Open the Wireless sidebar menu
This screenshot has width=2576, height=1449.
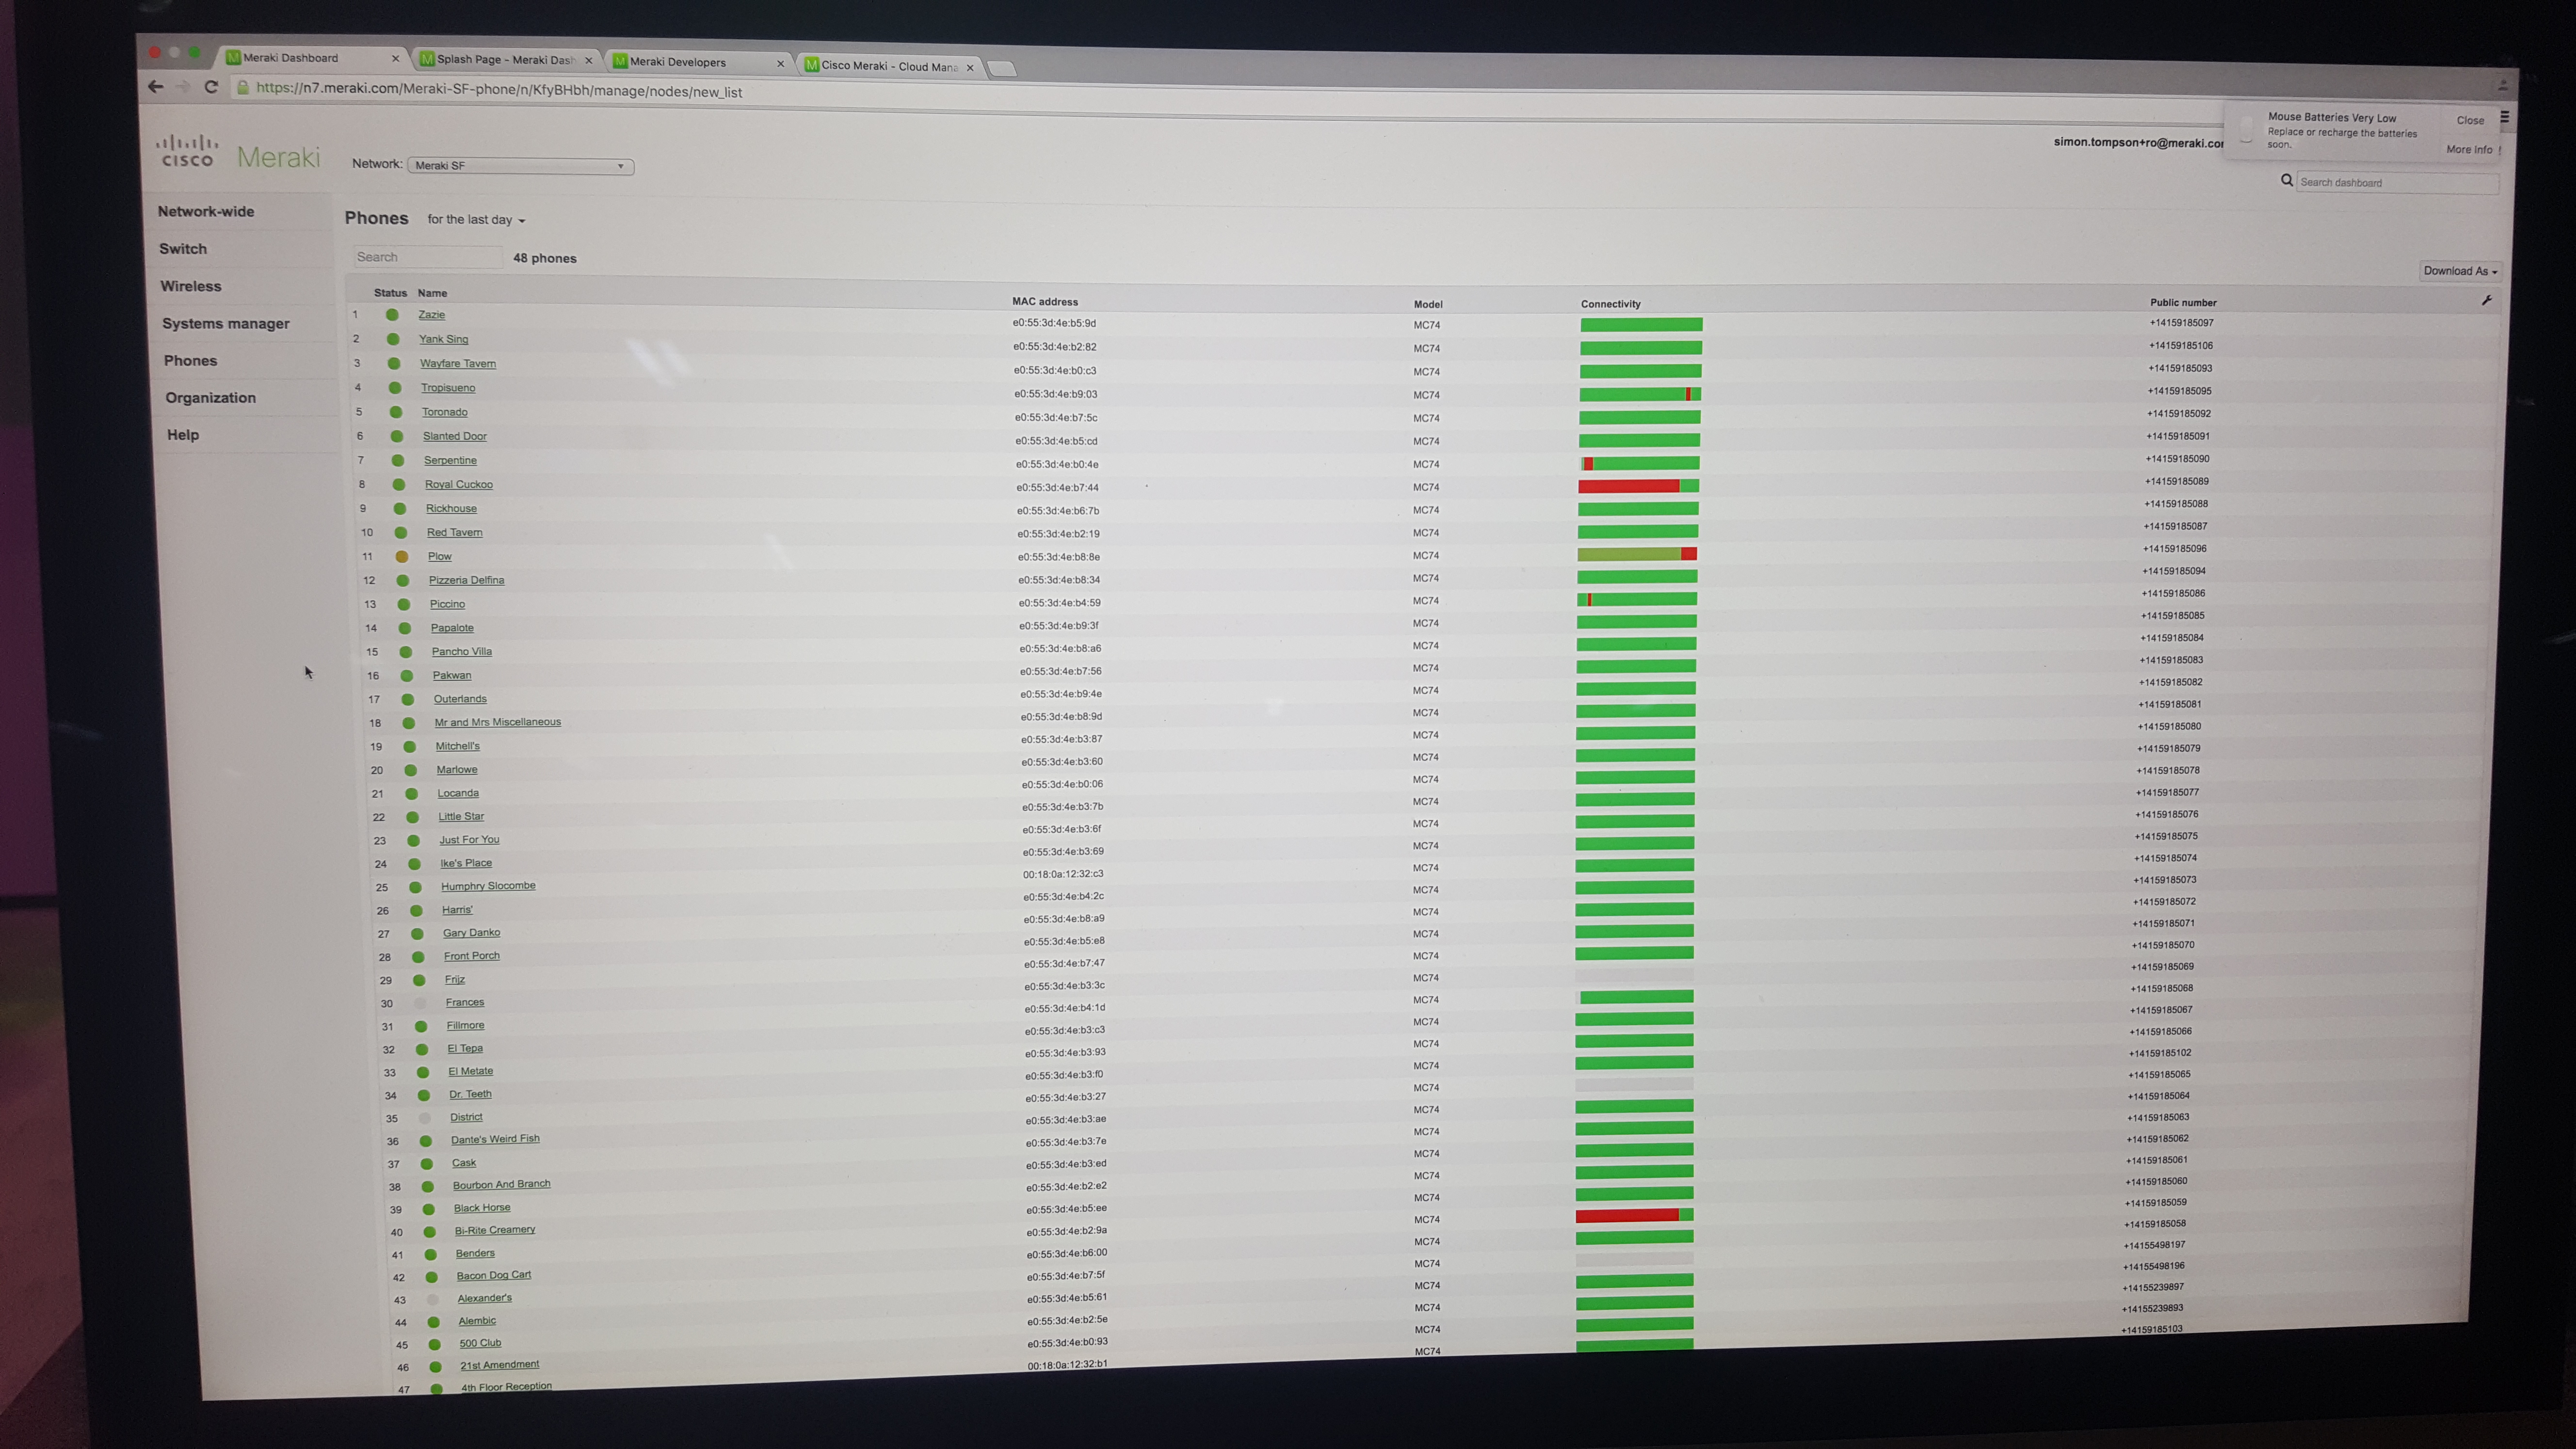(191, 287)
